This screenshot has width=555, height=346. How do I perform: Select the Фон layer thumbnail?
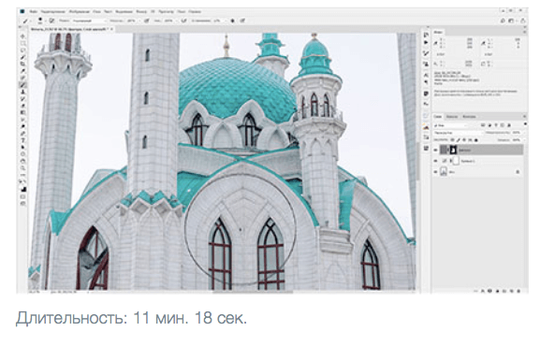coord(444,172)
